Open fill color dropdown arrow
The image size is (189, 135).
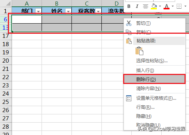[160, 6]
